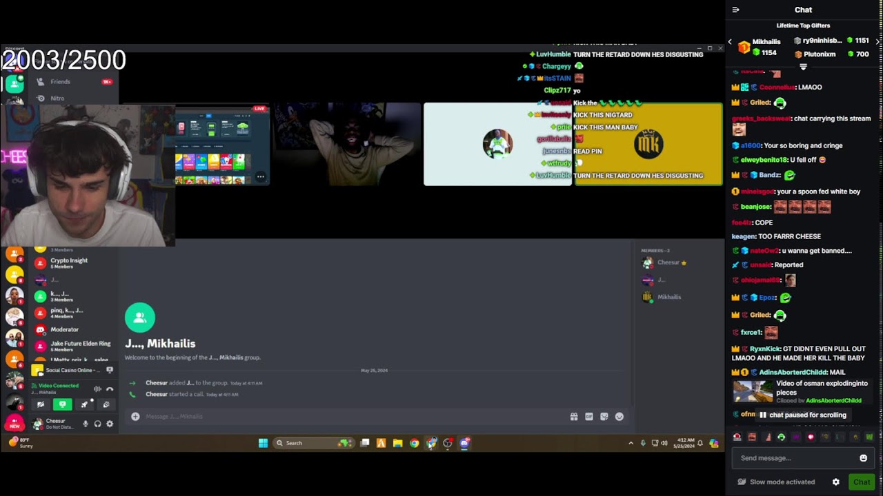Viewport: 883px width, 496px height.
Task: Open chat settings gear icon
Action: click(x=835, y=482)
